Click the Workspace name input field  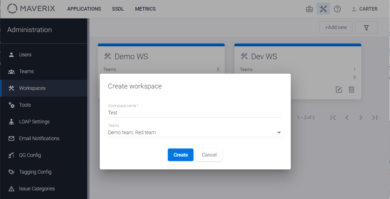(195, 113)
